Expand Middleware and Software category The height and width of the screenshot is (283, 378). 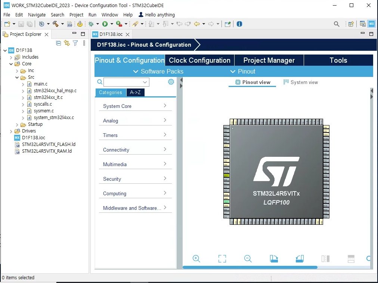pyautogui.click(x=135, y=208)
